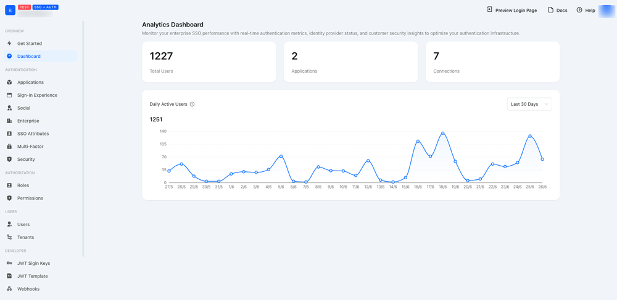Screen dimensions: 617x300
Task: Click the Dashboard gauge icon in sidebar
Action: [x=9, y=56]
